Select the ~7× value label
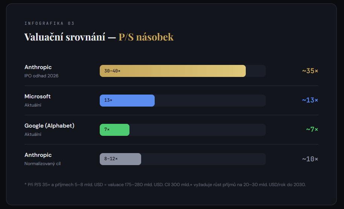Image resolution: width=344 pixels, height=209 pixels. 312,129
